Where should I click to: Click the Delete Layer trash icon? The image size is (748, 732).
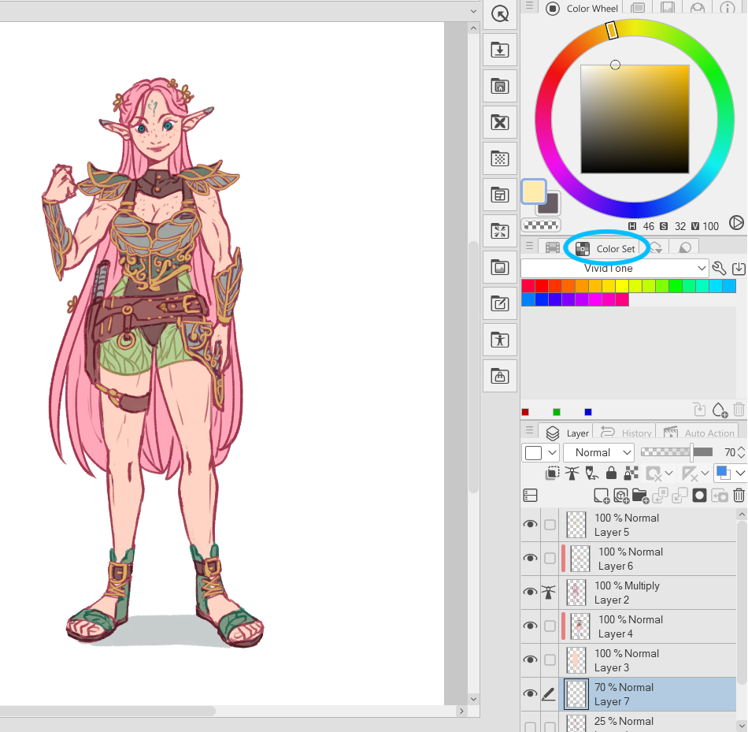click(739, 496)
